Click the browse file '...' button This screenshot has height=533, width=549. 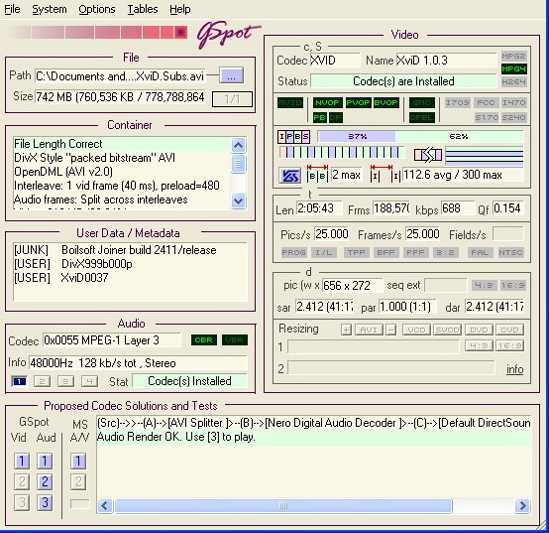(x=231, y=75)
